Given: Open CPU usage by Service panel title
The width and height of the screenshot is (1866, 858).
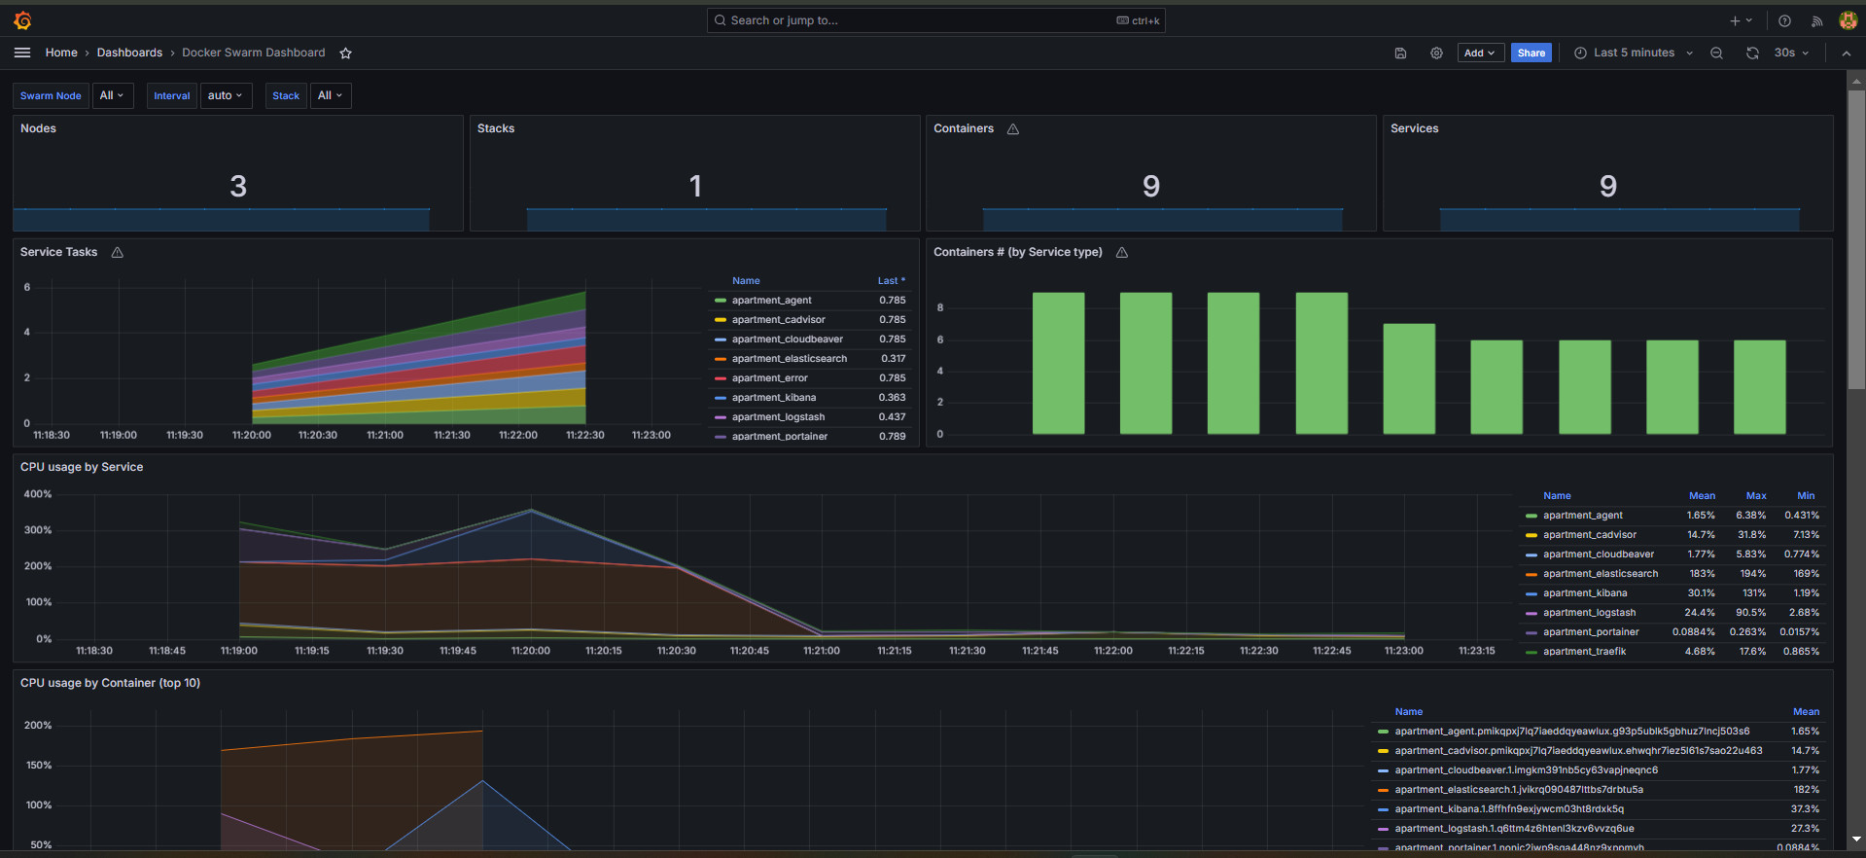Looking at the screenshot, I should (82, 467).
